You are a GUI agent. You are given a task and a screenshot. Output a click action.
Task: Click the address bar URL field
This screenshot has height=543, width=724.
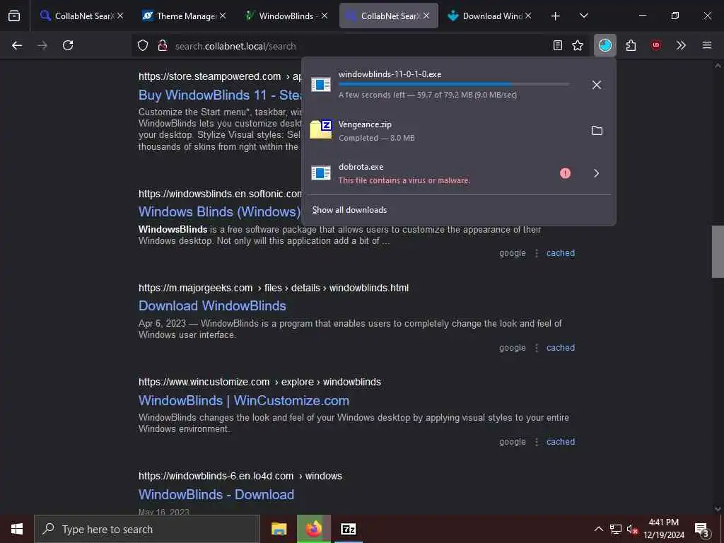(360, 46)
